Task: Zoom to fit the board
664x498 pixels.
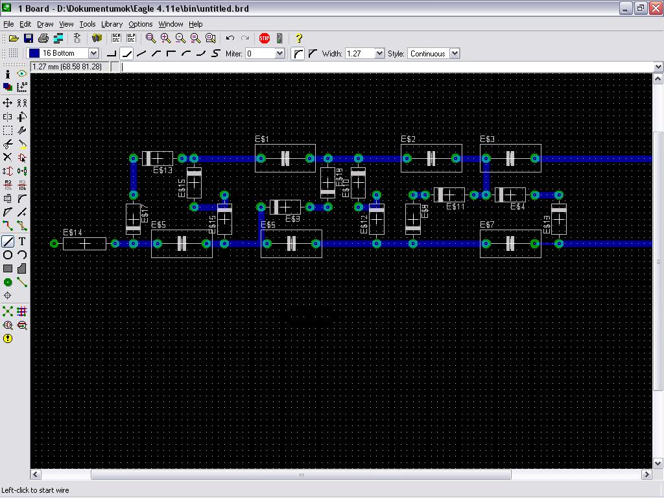Action: pyautogui.click(x=150, y=38)
